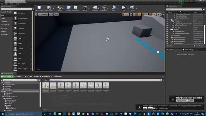The image size is (206, 116).
Task: Open the Help menu
Action: click(x=18, y=4)
